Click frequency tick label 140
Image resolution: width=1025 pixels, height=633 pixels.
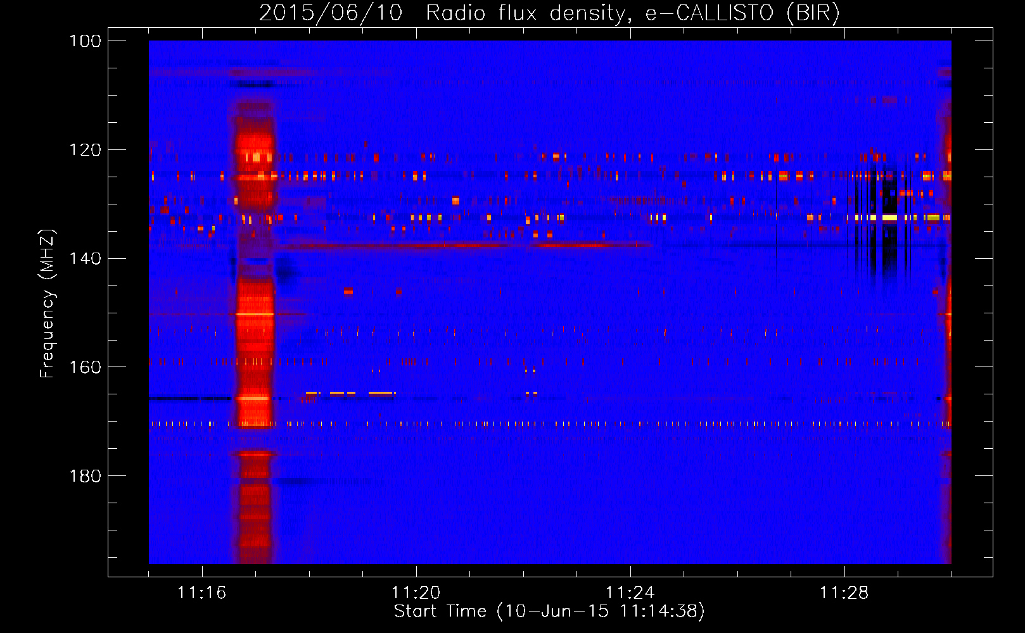(85, 258)
